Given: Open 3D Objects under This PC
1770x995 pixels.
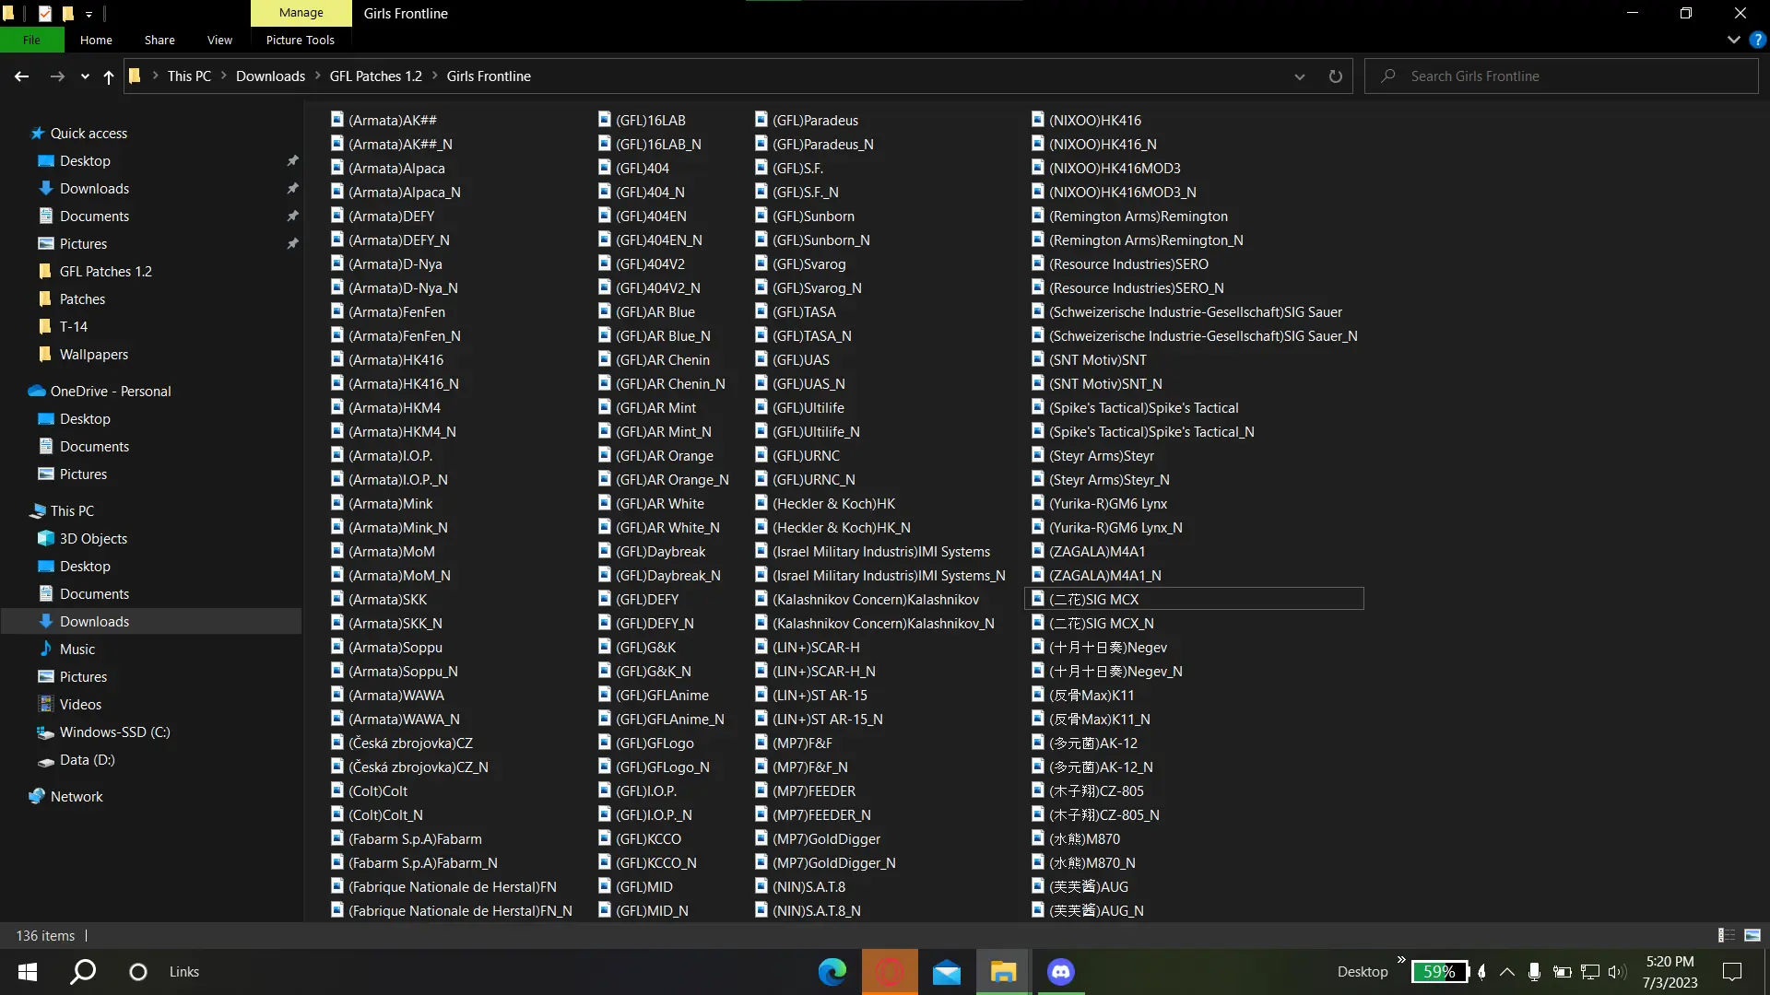Looking at the screenshot, I should pos(93,539).
